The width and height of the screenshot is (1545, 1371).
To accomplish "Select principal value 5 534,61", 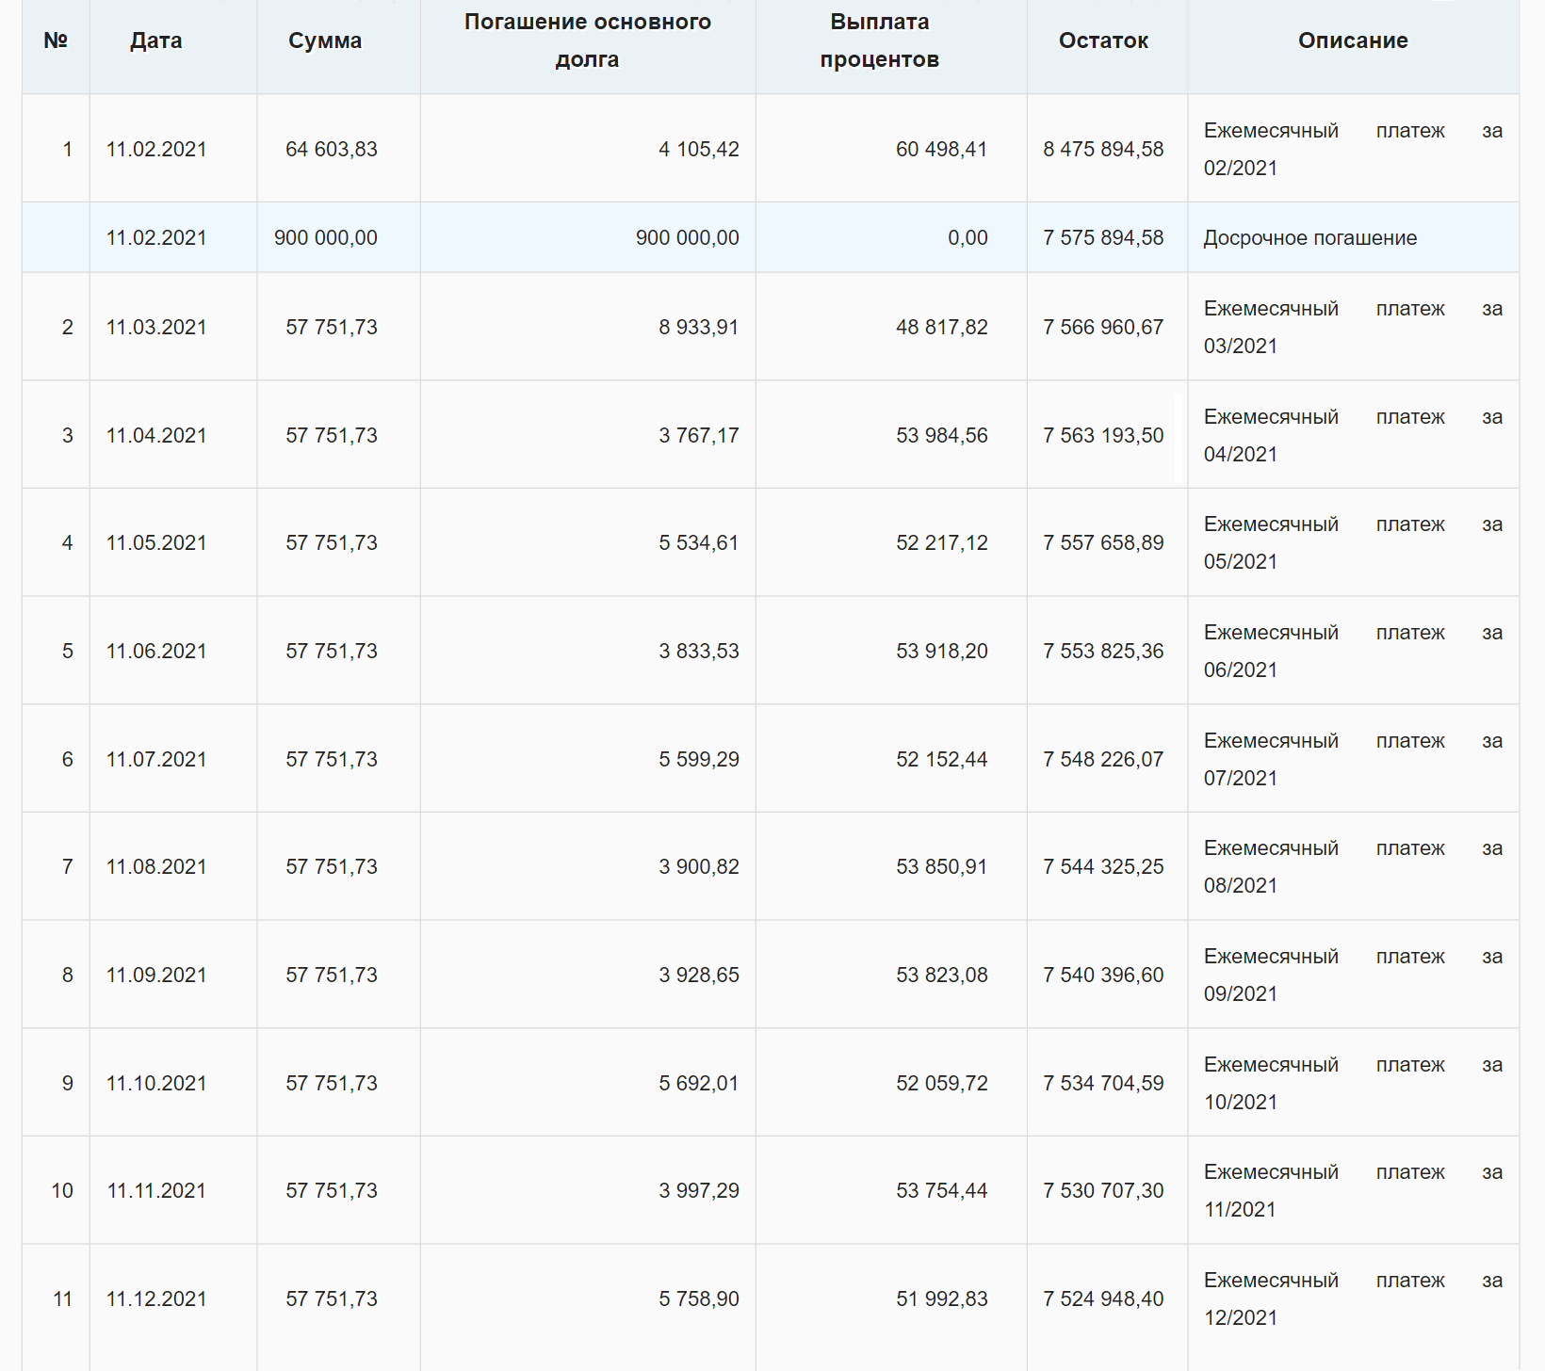I will (x=699, y=542).
